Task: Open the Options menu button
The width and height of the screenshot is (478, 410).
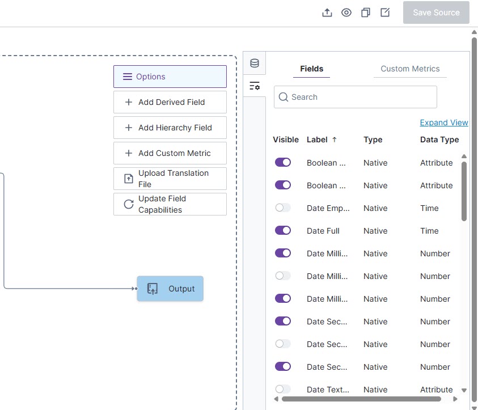Action: click(170, 77)
